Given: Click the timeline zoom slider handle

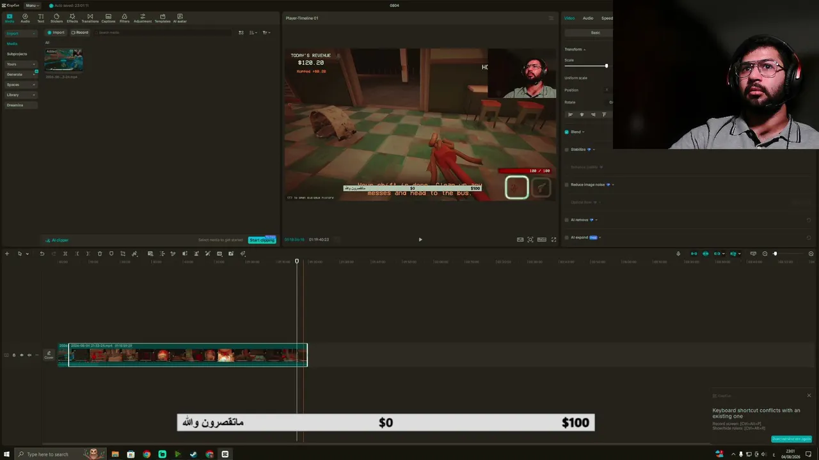Looking at the screenshot, I should click(775, 254).
